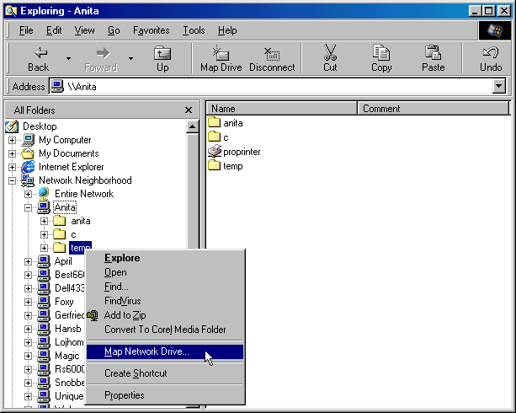
Task: Open the Favorites menu
Action: coord(150,30)
